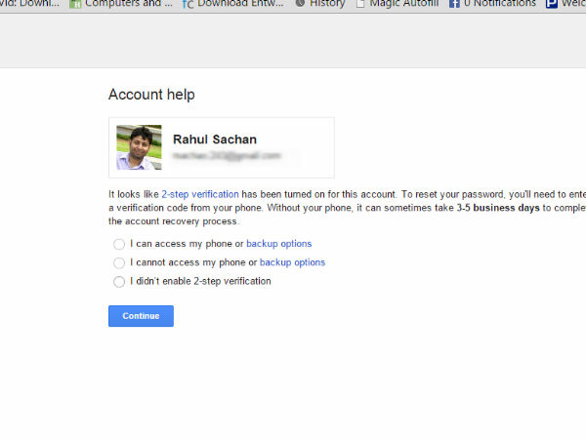Click the History clock icon
Viewport: 586px width, 439px height.
300,4
